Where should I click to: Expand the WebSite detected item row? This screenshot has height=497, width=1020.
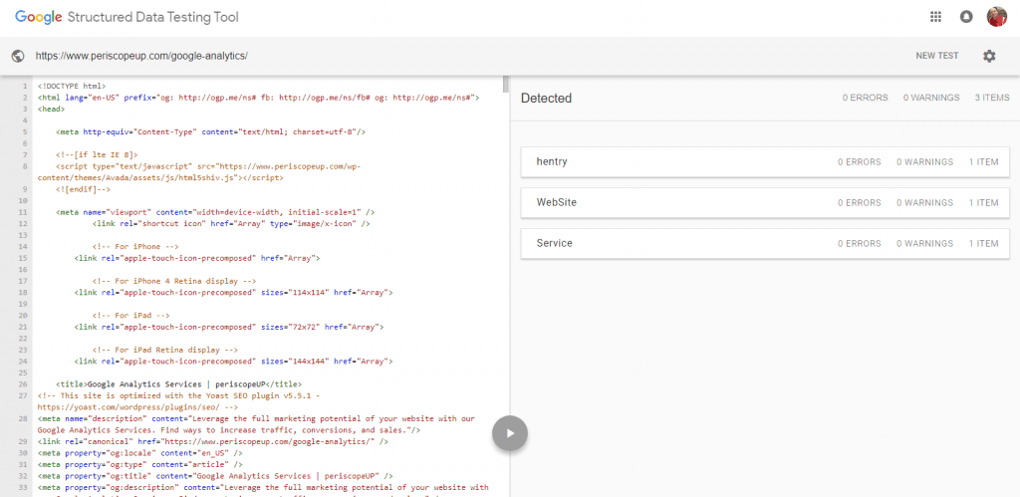pos(765,203)
